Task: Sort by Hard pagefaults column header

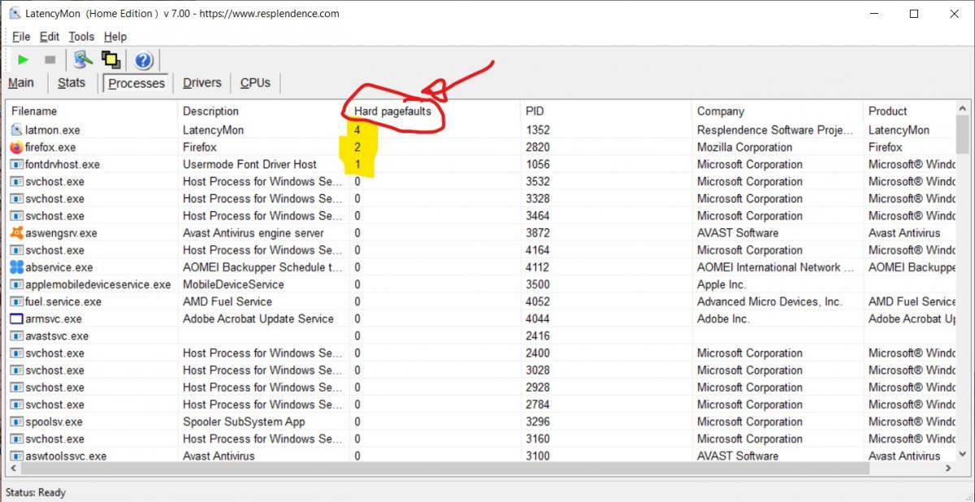Action: point(435,111)
